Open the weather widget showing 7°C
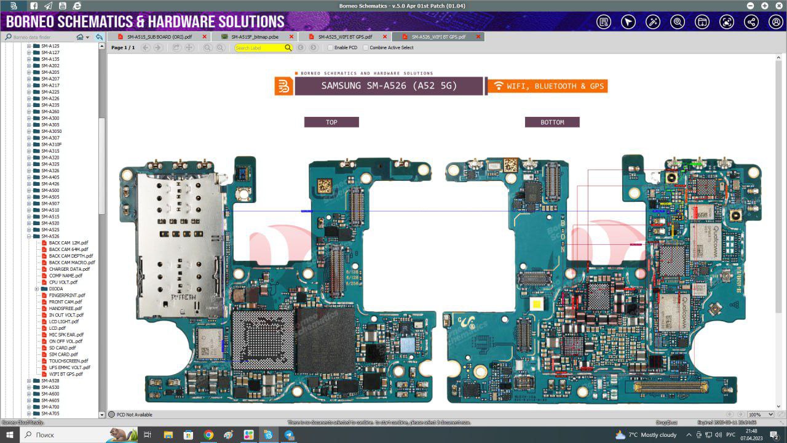This screenshot has width=787, height=443. (x=646, y=435)
